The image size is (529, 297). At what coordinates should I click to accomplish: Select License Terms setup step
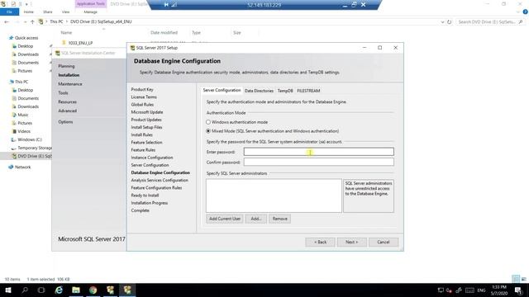(x=144, y=97)
